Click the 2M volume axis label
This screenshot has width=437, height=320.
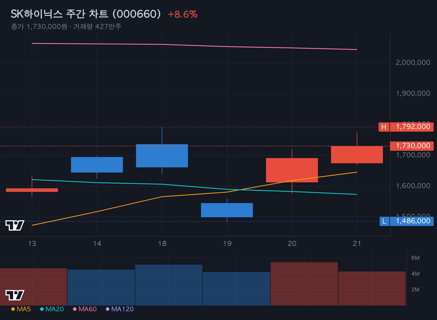click(415, 289)
